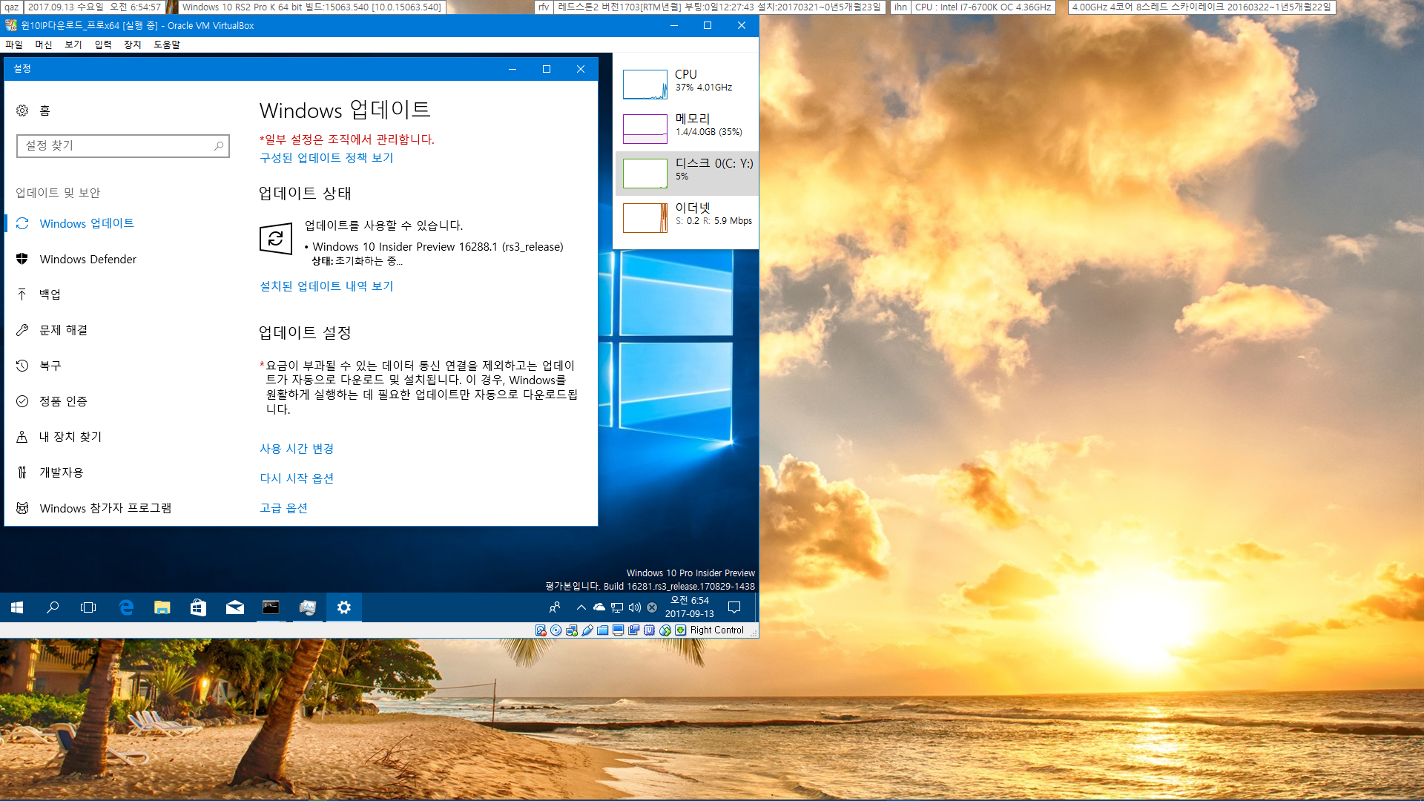The image size is (1424, 801).
Task: Click the 설정 찾기 search field
Action: tap(123, 146)
